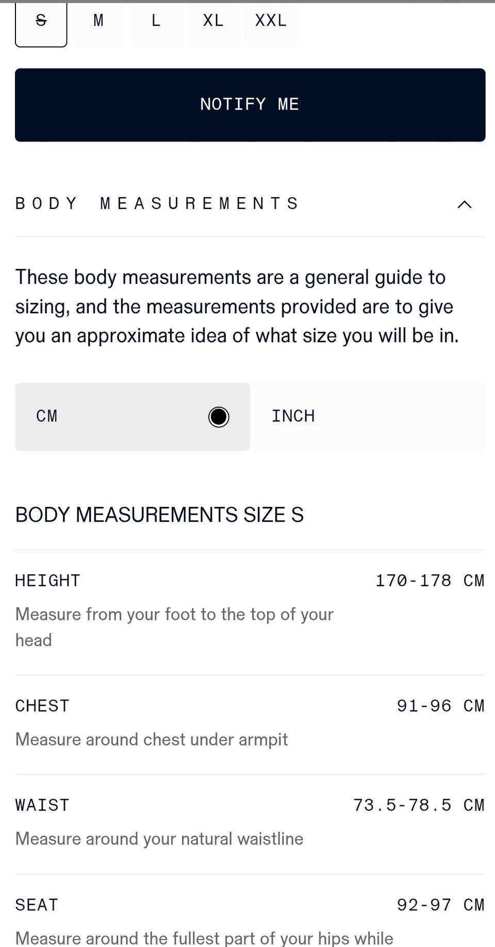Click the Seat measurement label

37,905
